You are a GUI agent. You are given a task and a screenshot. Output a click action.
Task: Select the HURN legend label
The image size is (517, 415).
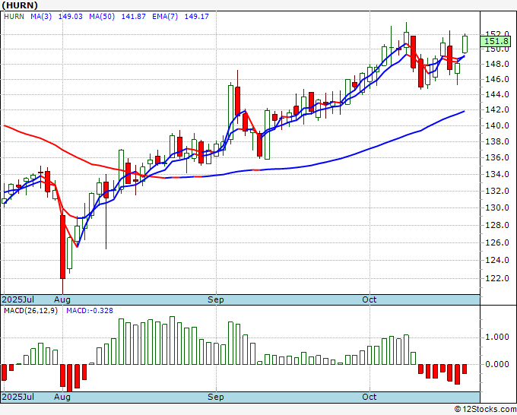point(14,17)
